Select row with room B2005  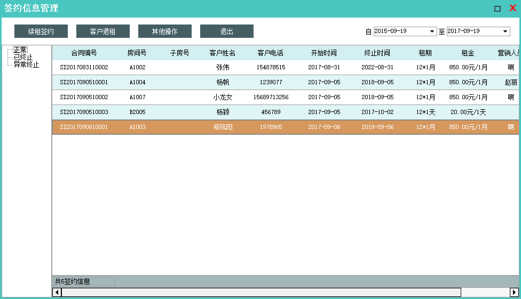pos(137,112)
